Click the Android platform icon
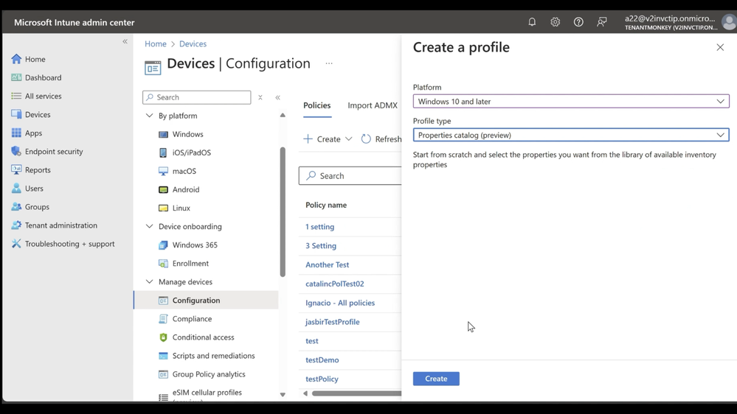This screenshot has height=414, width=737. pos(163,189)
